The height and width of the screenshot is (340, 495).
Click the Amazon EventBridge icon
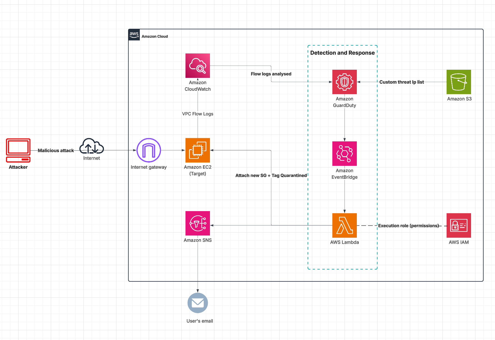click(x=345, y=154)
